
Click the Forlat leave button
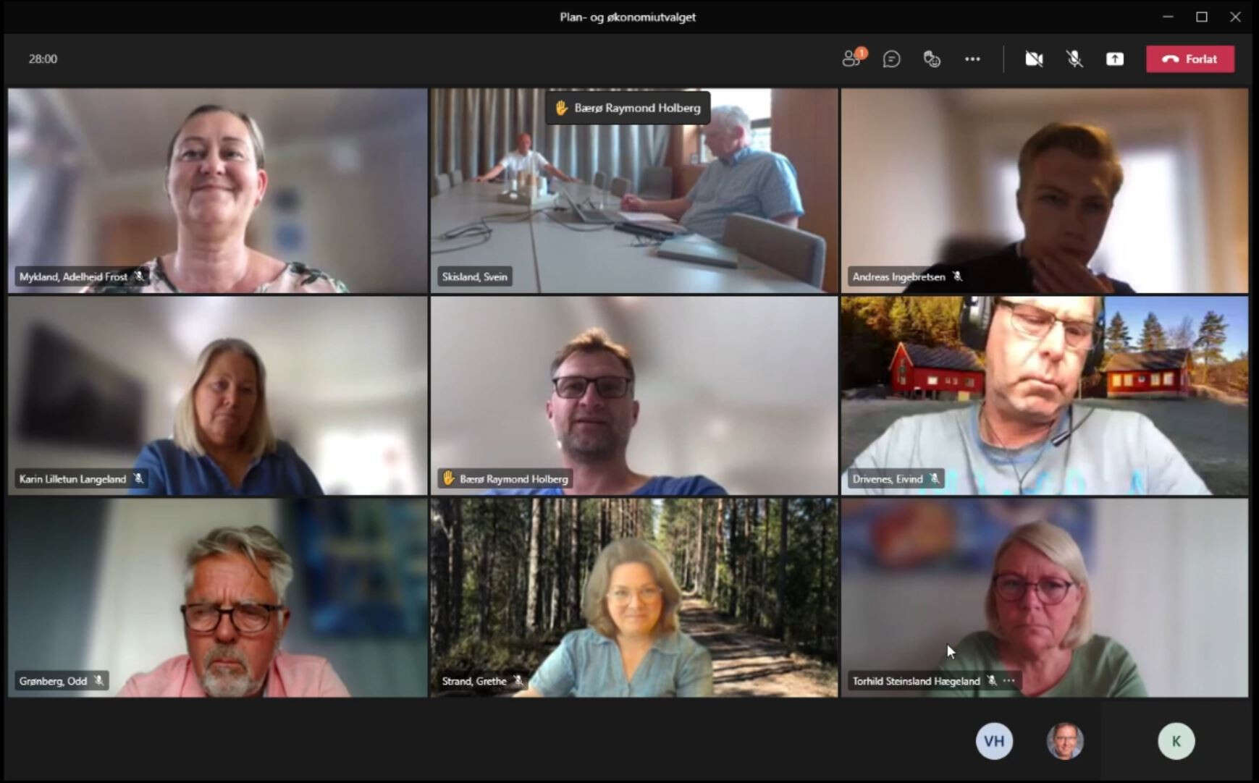click(x=1189, y=59)
